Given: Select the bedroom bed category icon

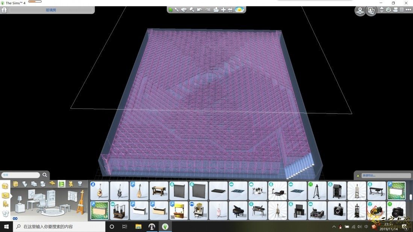Looking at the screenshot, I should 34,184.
